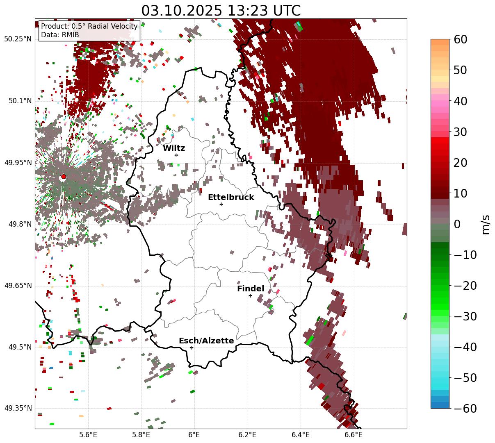Click the red radar site marker
495x443 pixels.
pos(63,177)
